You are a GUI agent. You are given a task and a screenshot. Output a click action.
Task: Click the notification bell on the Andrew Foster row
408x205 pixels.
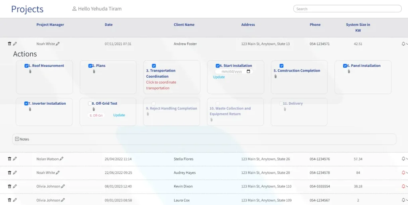(403, 44)
